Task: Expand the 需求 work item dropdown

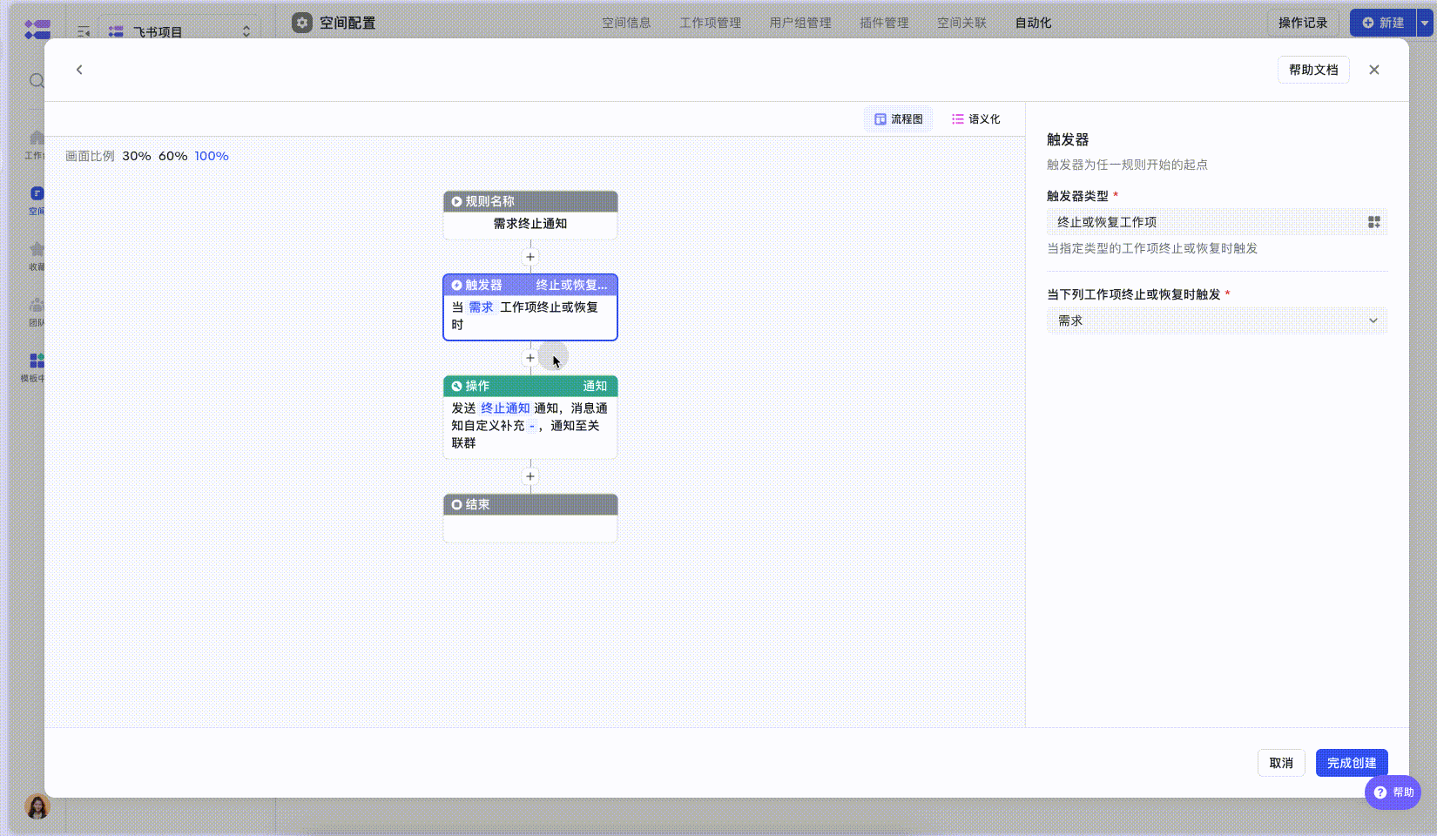Action: tap(1217, 320)
